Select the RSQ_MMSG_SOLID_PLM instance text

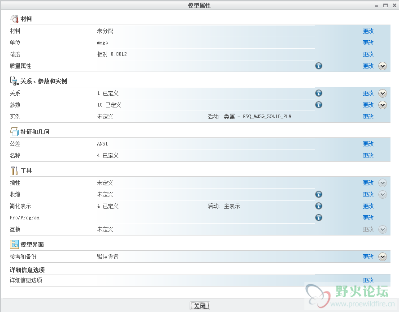point(267,117)
